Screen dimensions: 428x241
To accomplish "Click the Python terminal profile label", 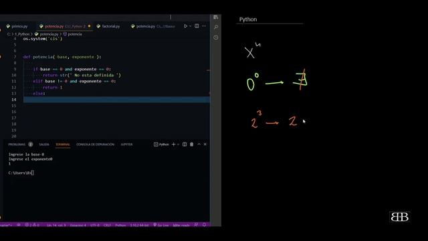I will (x=161, y=145).
